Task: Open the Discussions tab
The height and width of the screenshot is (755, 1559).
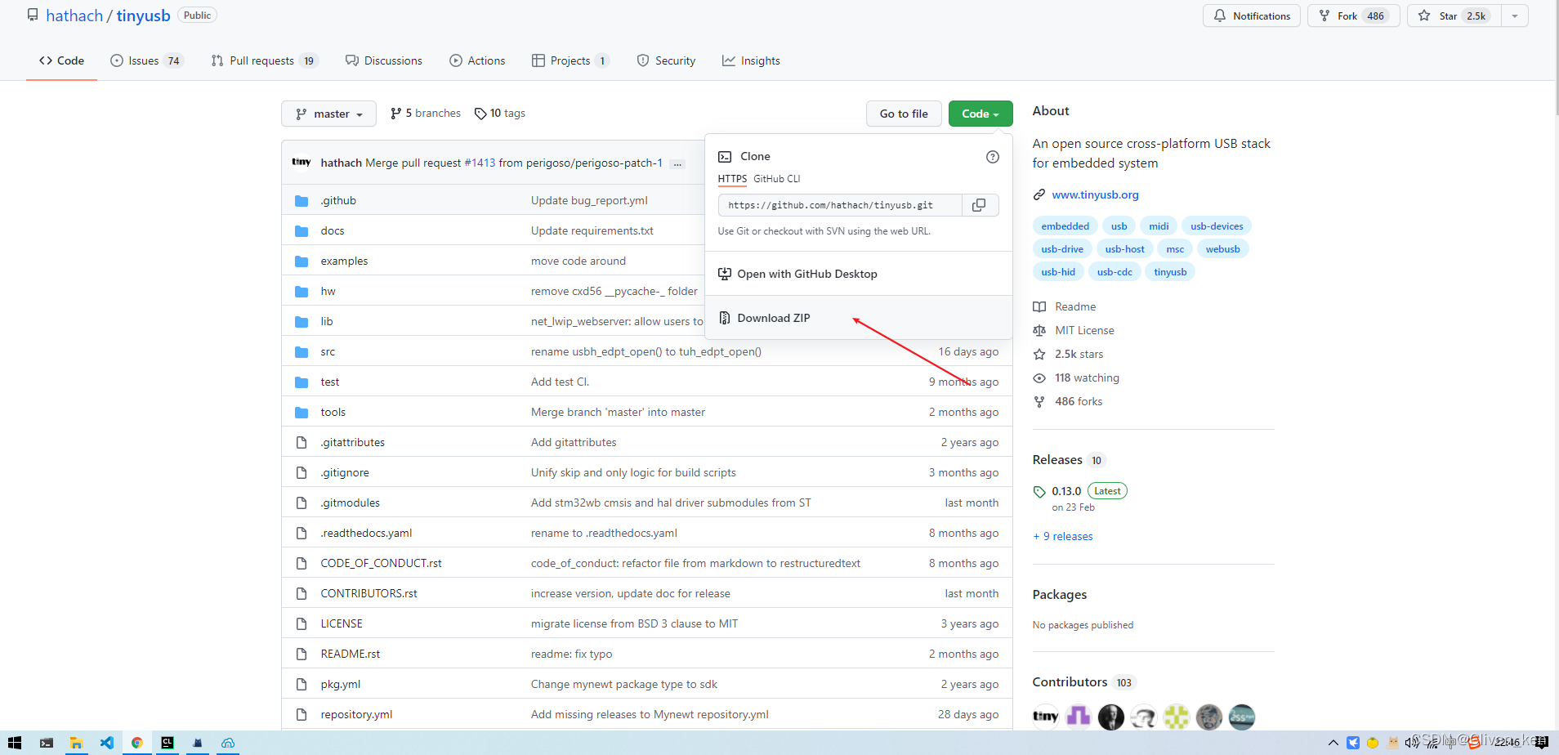Action: (383, 60)
